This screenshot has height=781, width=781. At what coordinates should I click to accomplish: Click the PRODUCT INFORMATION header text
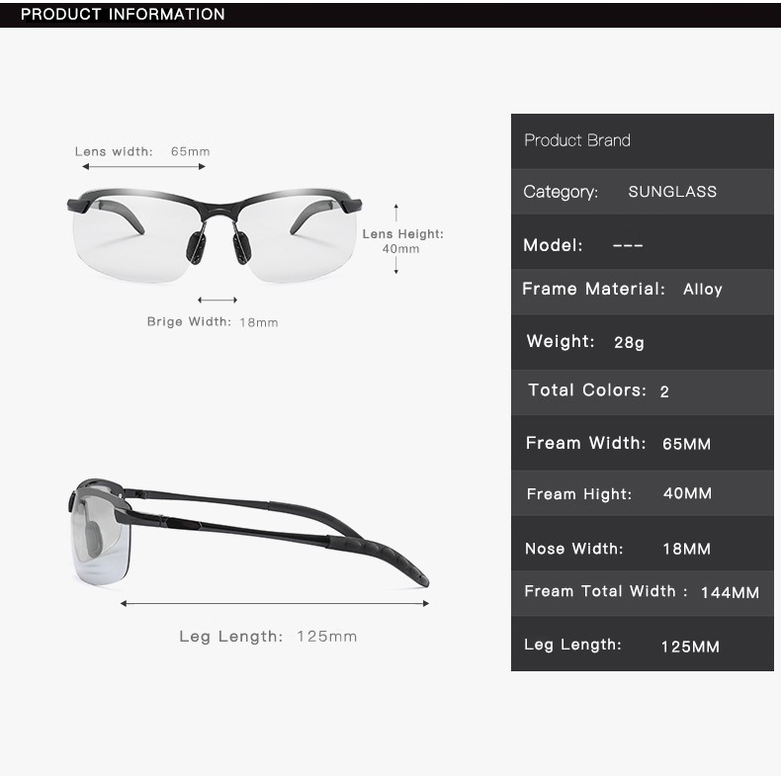click(123, 14)
